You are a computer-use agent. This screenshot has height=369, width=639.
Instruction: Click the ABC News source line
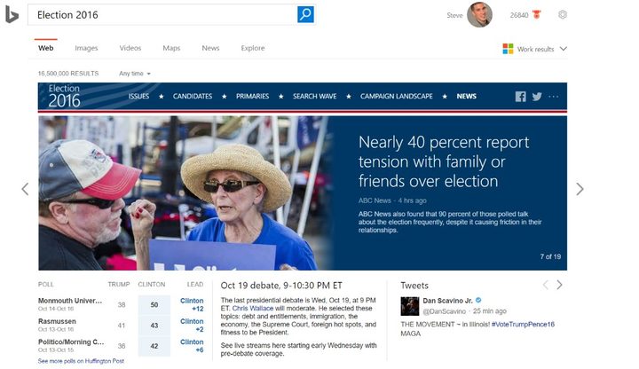pyautogui.click(x=392, y=200)
